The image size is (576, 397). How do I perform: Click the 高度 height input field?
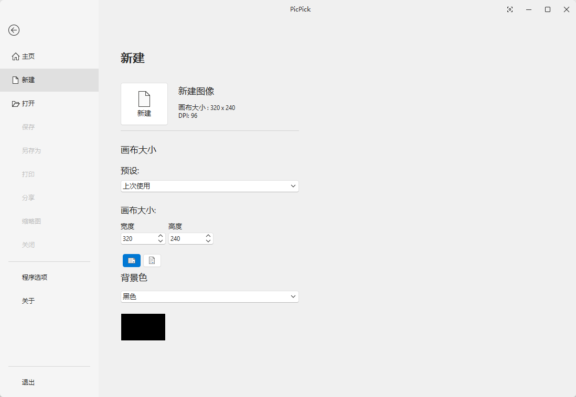coord(187,238)
